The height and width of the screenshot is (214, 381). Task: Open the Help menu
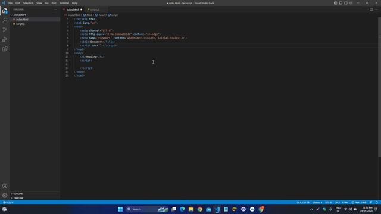tap(74, 3)
